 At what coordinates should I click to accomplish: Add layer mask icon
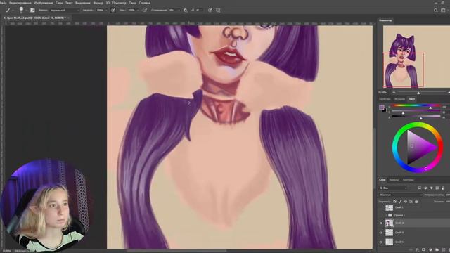(424, 250)
